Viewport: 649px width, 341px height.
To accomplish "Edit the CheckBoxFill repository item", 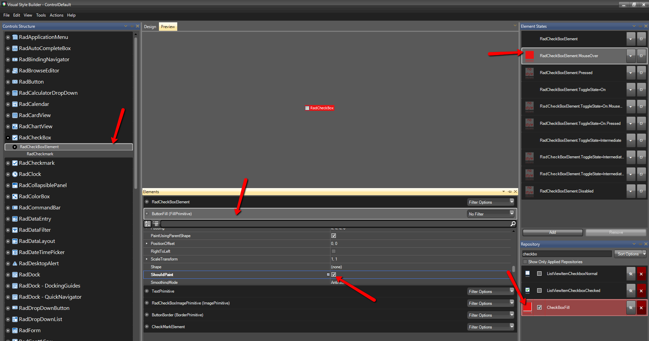I will (x=631, y=308).
